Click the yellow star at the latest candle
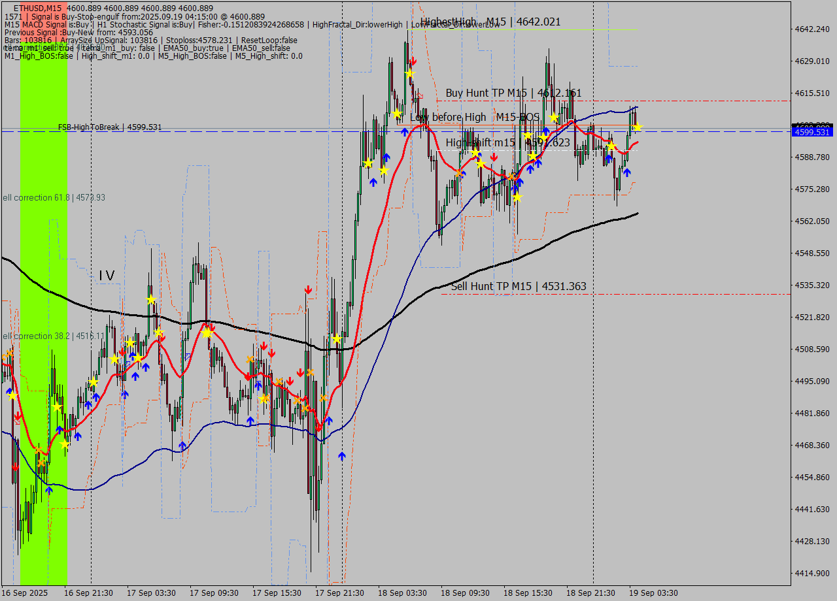This screenshot has height=601, width=837. tap(638, 127)
